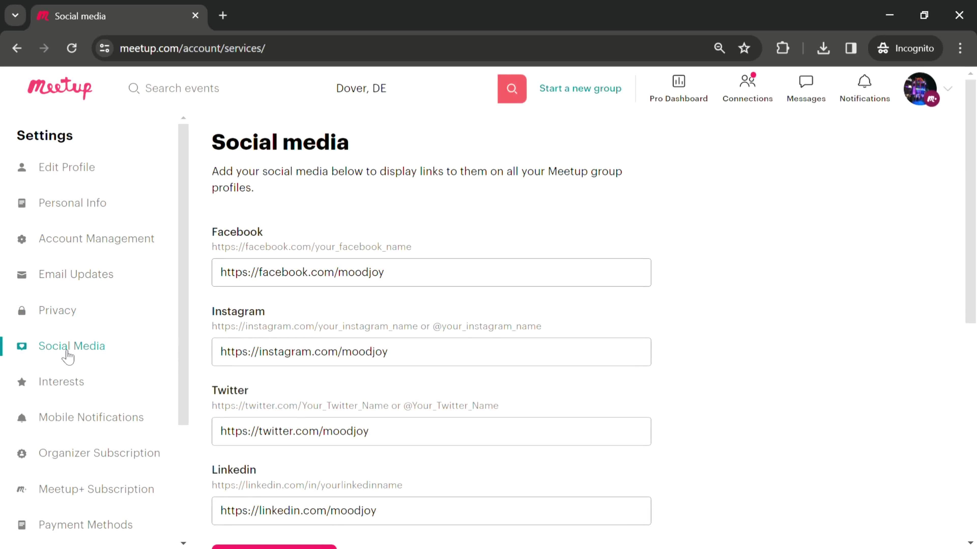Open the Messages panel
The width and height of the screenshot is (977, 549).
tap(806, 88)
